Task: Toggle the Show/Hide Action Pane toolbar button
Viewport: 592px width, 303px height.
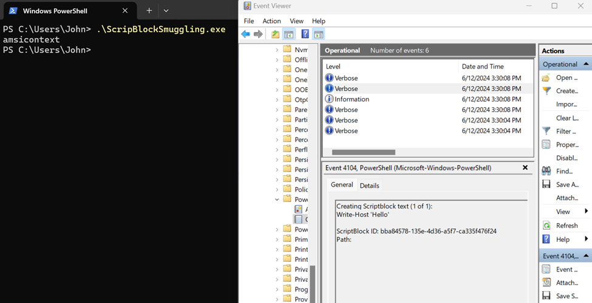Action: tap(319, 35)
